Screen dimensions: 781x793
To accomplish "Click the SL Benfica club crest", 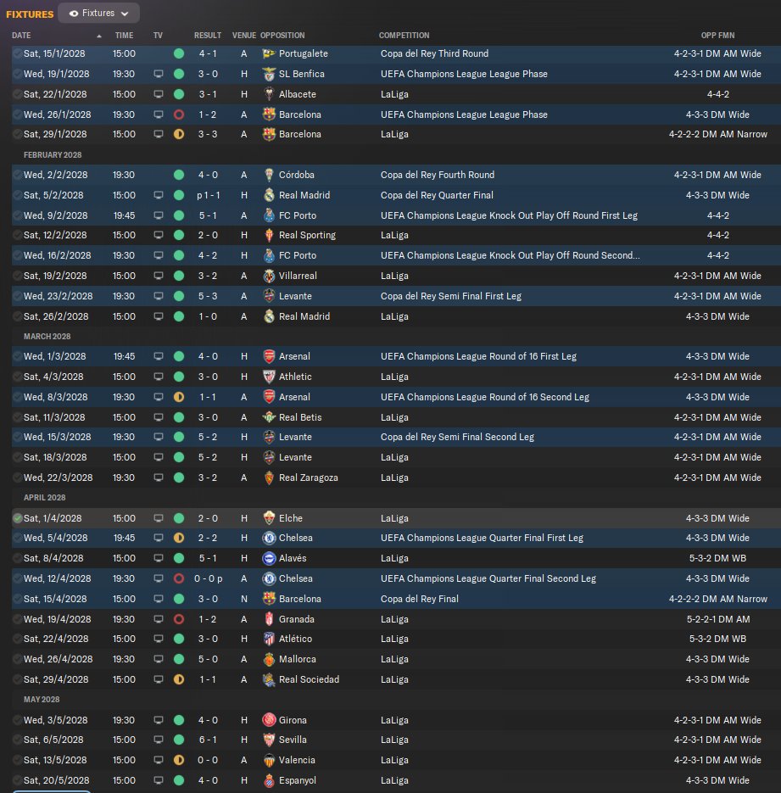I will [x=269, y=74].
